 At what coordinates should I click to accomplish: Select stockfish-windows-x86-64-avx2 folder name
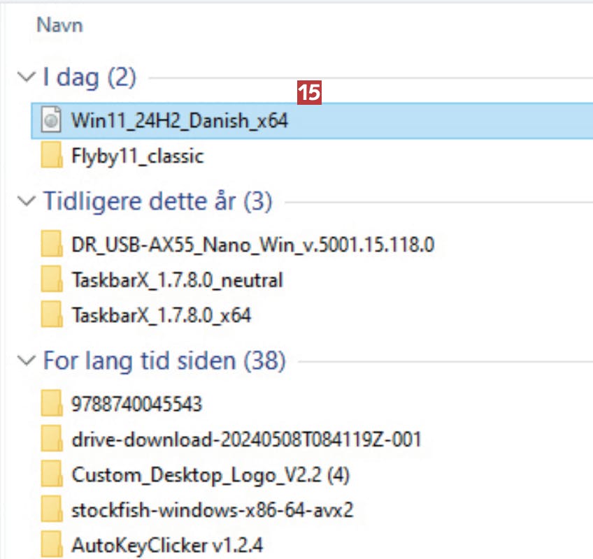pos(213,510)
